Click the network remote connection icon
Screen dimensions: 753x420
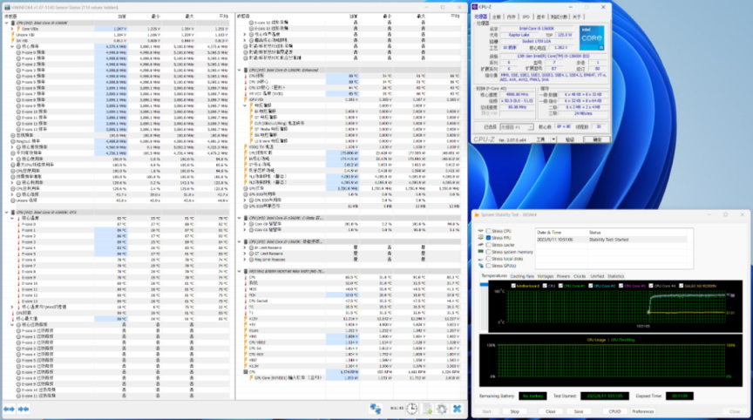click(376, 409)
